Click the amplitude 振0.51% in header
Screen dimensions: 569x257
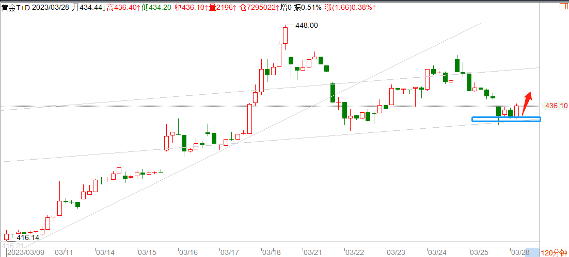point(307,7)
